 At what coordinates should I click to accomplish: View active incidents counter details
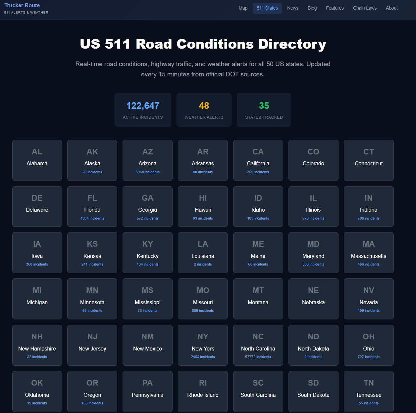click(x=143, y=110)
